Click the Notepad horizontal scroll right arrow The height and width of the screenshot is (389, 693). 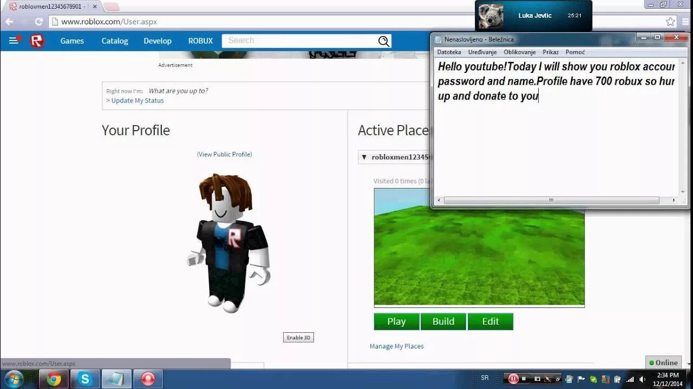point(674,200)
